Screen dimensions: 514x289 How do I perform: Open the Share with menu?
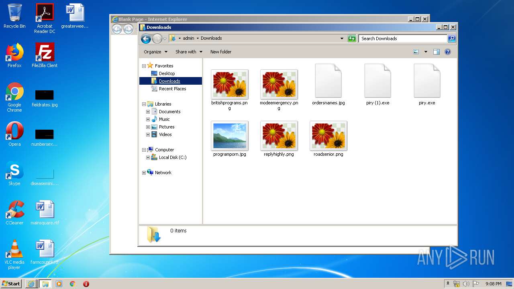pyautogui.click(x=189, y=52)
